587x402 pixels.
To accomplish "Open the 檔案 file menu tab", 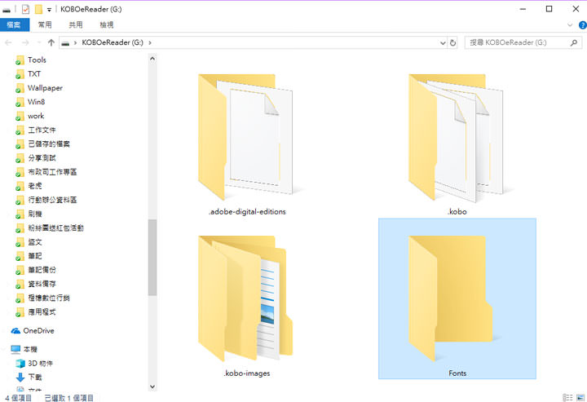I will [x=15, y=24].
